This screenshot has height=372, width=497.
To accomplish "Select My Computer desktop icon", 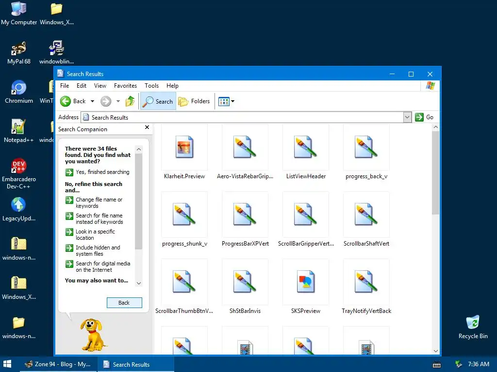I will 19,13.
